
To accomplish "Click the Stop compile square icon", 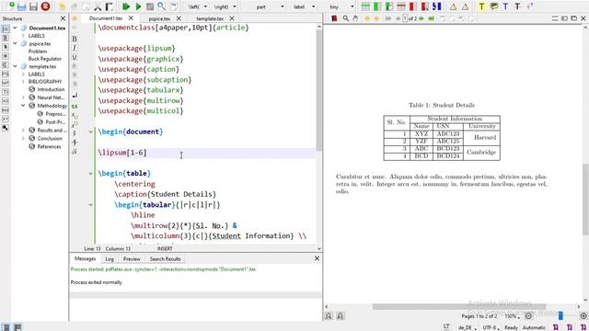I will (150, 6).
